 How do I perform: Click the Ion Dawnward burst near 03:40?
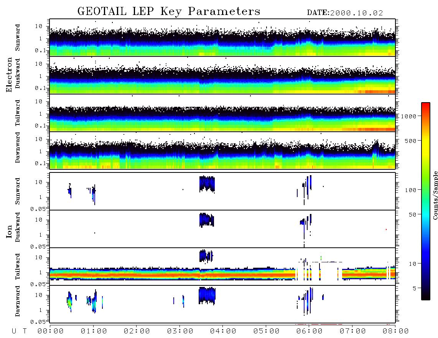(x=207, y=296)
